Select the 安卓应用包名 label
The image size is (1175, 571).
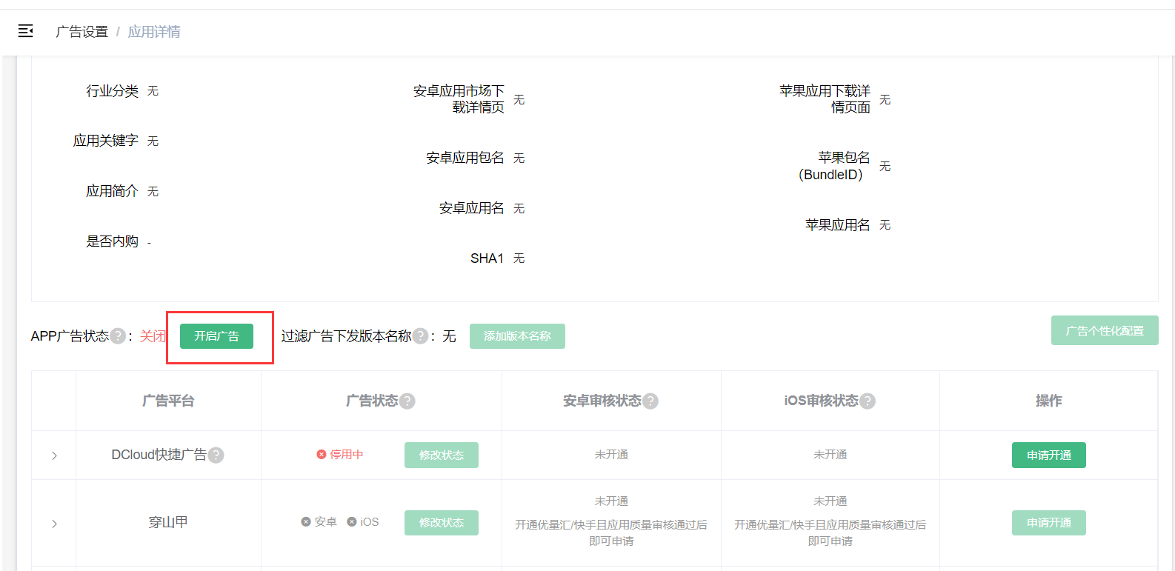465,158
